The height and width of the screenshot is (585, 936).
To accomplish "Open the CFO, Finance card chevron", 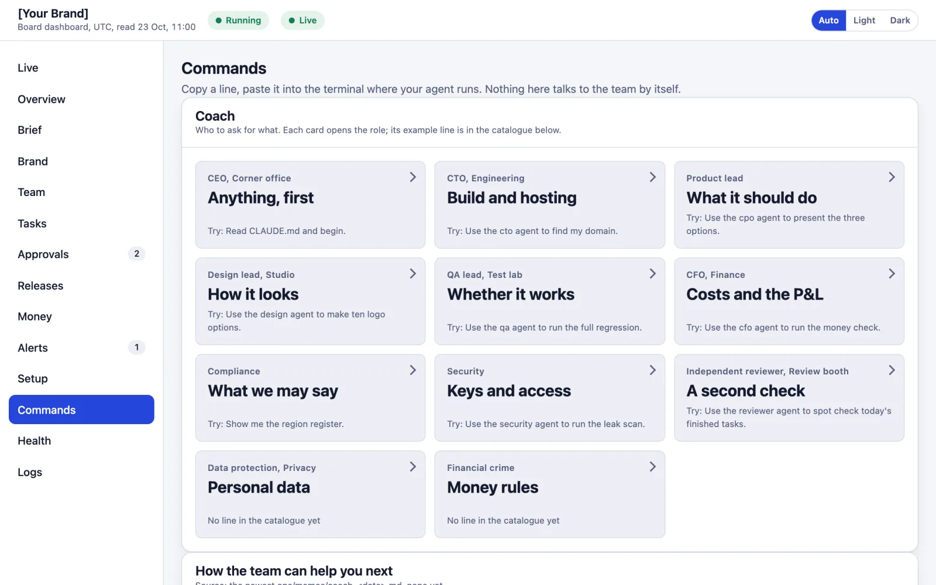I will pyautogui.click(x=892, y=274).
